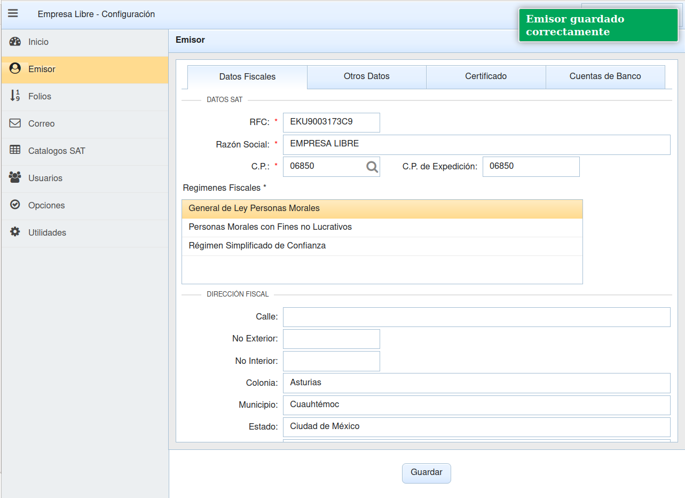Viewport: 685px width, 498px height.
Task: Click the Correo envelope icon
Action: tap(15, 123)
